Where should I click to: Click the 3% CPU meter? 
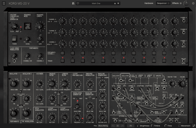click(x=131, y=126)
